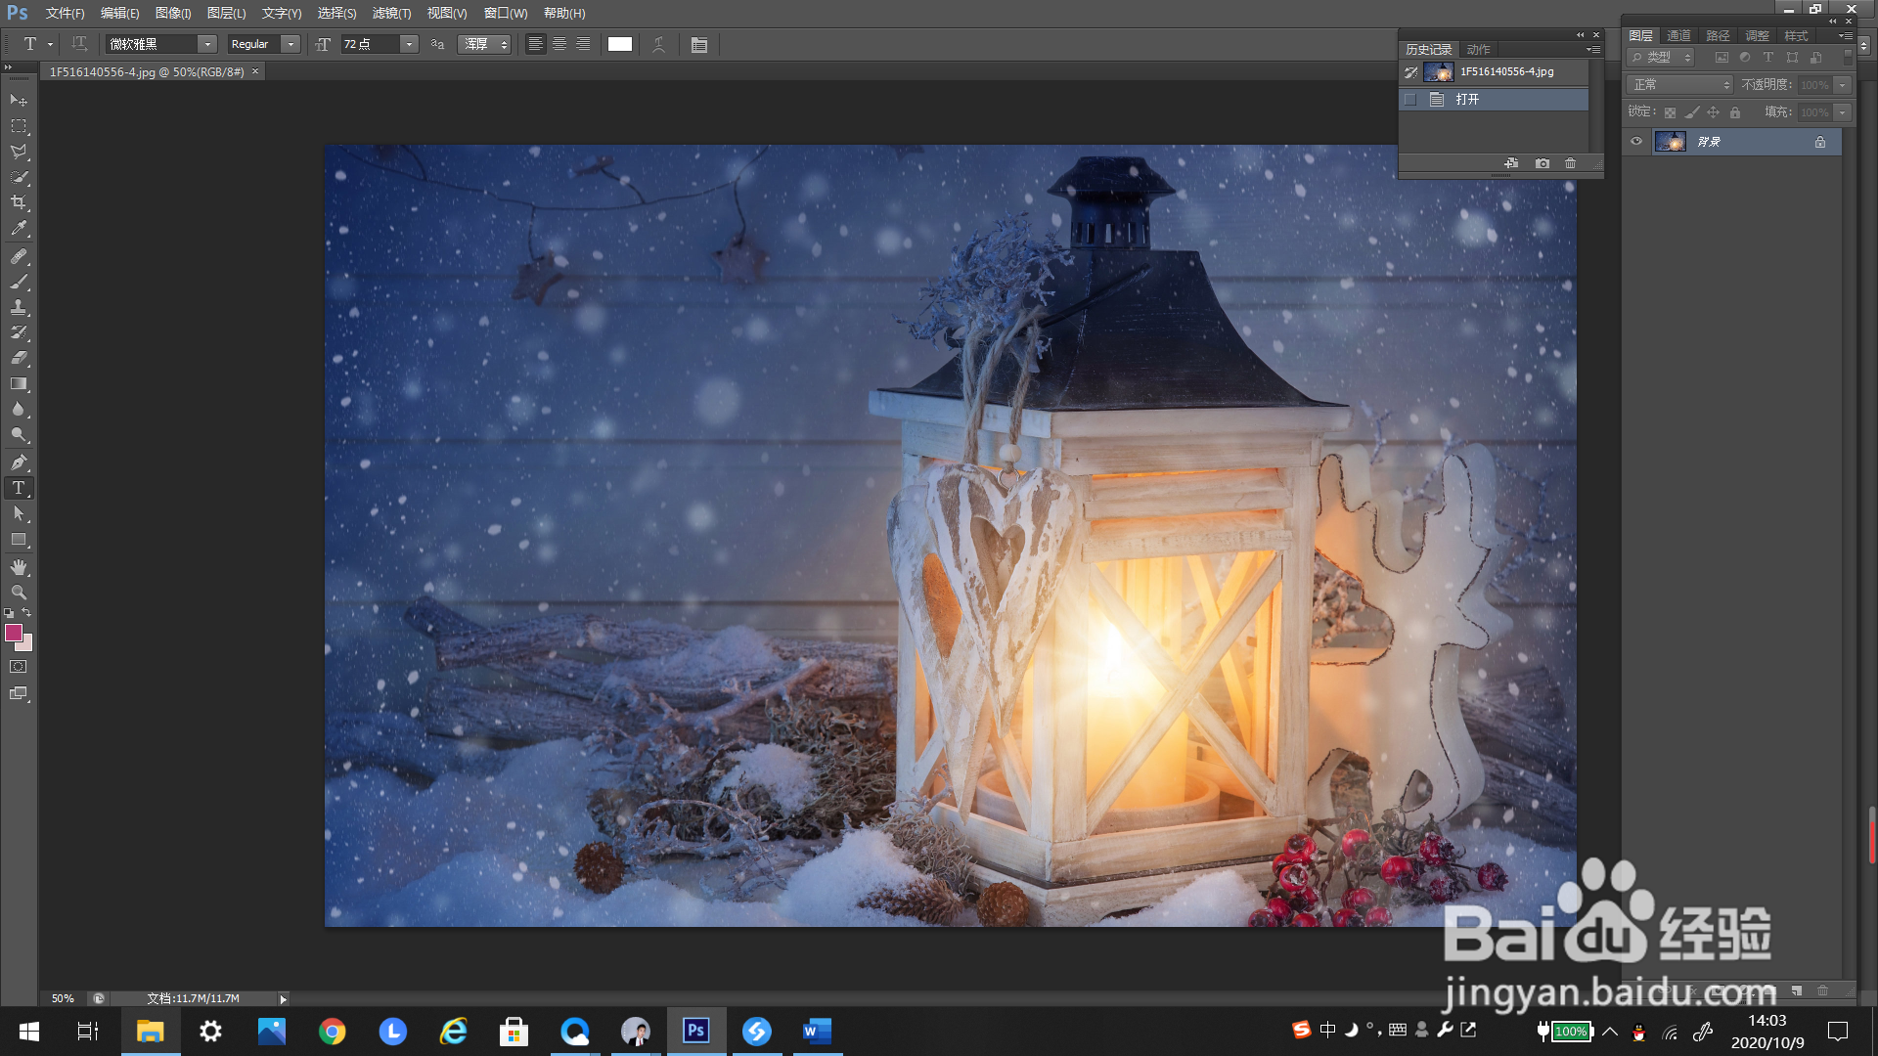Hide the 背景 layer visibility eye
Image resolution: width=1878 pixels, height=1056 pixels.
[x=1635, y=141]
